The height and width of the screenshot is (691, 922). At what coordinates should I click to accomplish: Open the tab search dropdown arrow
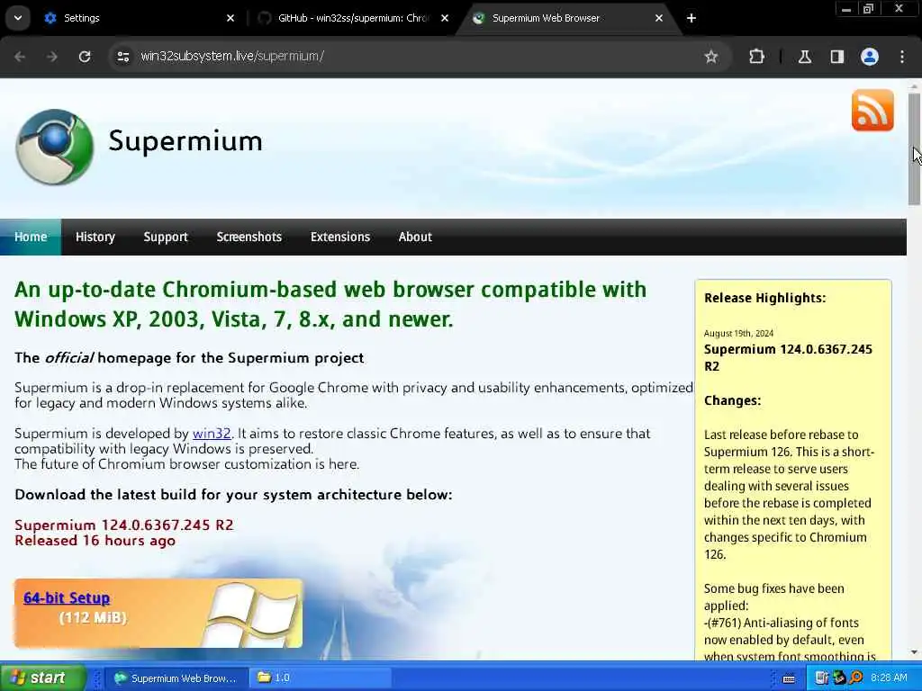coord(18,18)
